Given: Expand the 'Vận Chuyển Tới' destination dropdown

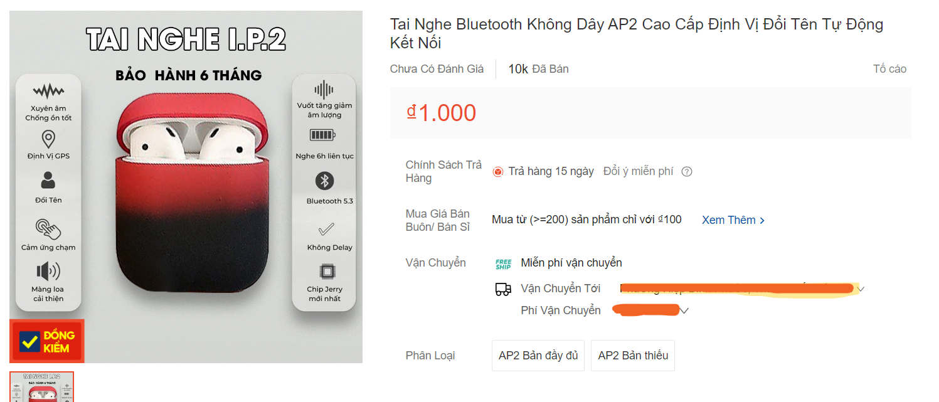Looking at the screenshot, I should [861, 289].
